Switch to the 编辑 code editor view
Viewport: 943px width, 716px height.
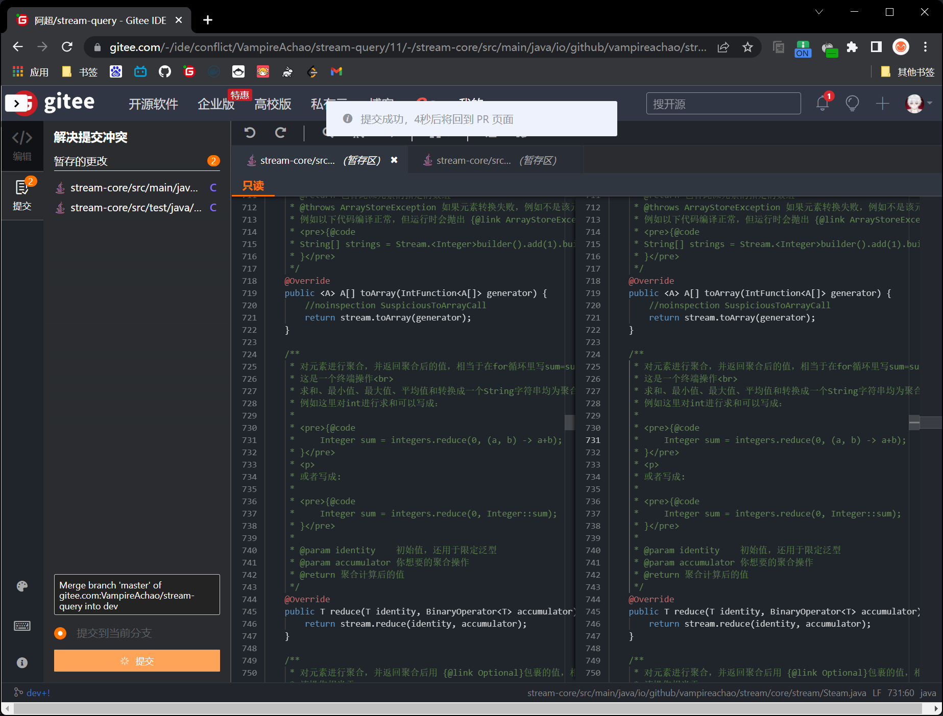click(22, 145)
